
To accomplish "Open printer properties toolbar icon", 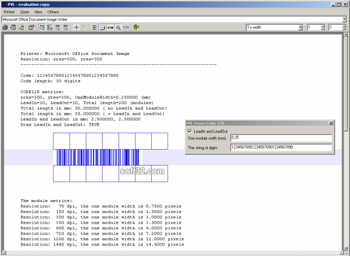I will 31,27.
